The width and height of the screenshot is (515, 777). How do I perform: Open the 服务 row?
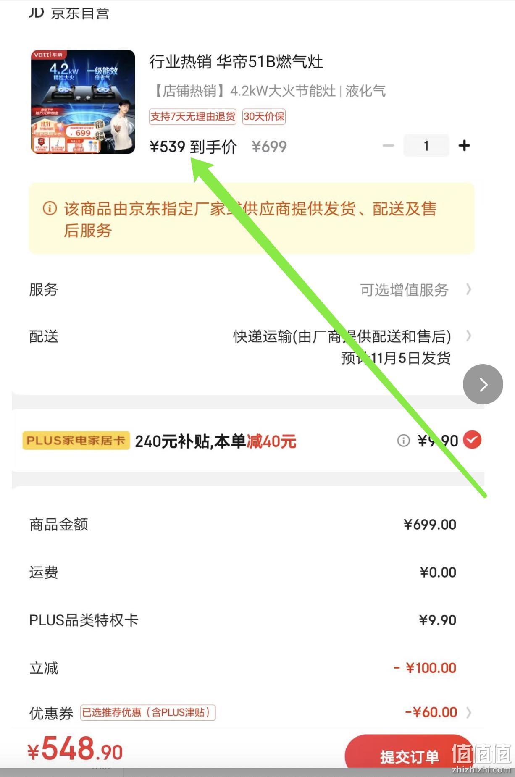point(251,289)
